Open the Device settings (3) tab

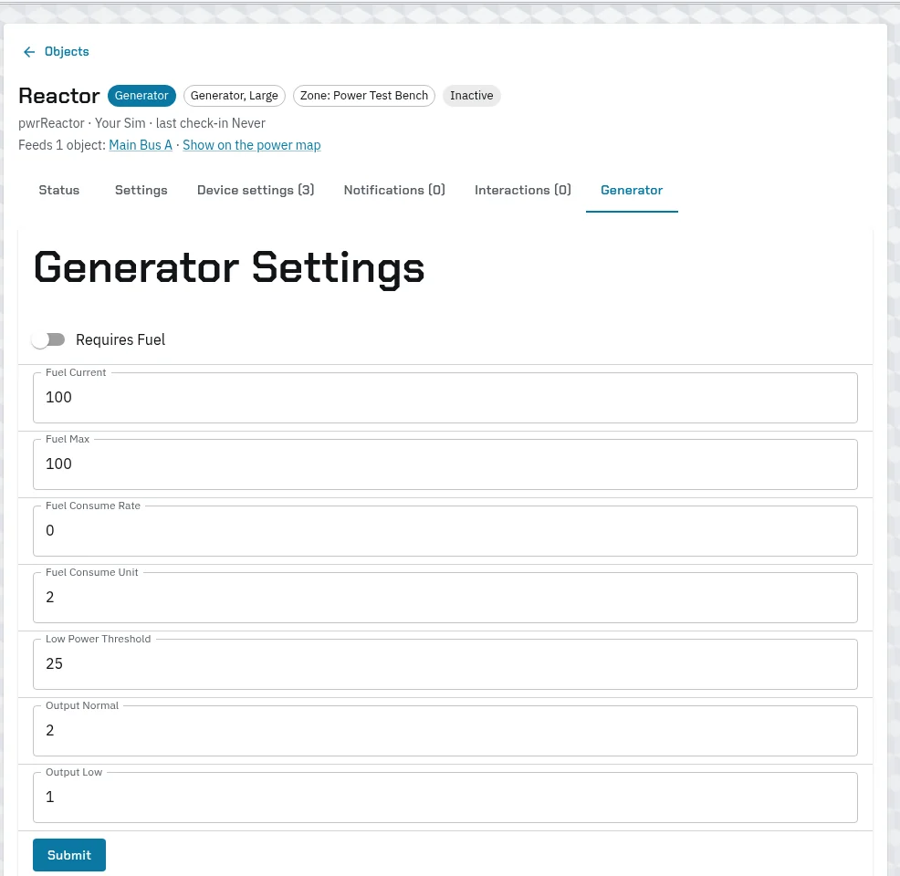coord(256,190)
